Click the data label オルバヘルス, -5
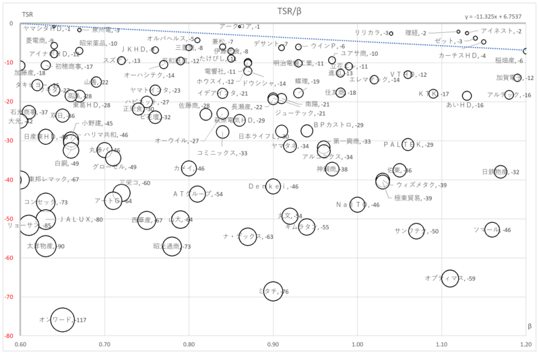Image resolution: width=539 pixels, height=354 pixels. tap(170, 39)
